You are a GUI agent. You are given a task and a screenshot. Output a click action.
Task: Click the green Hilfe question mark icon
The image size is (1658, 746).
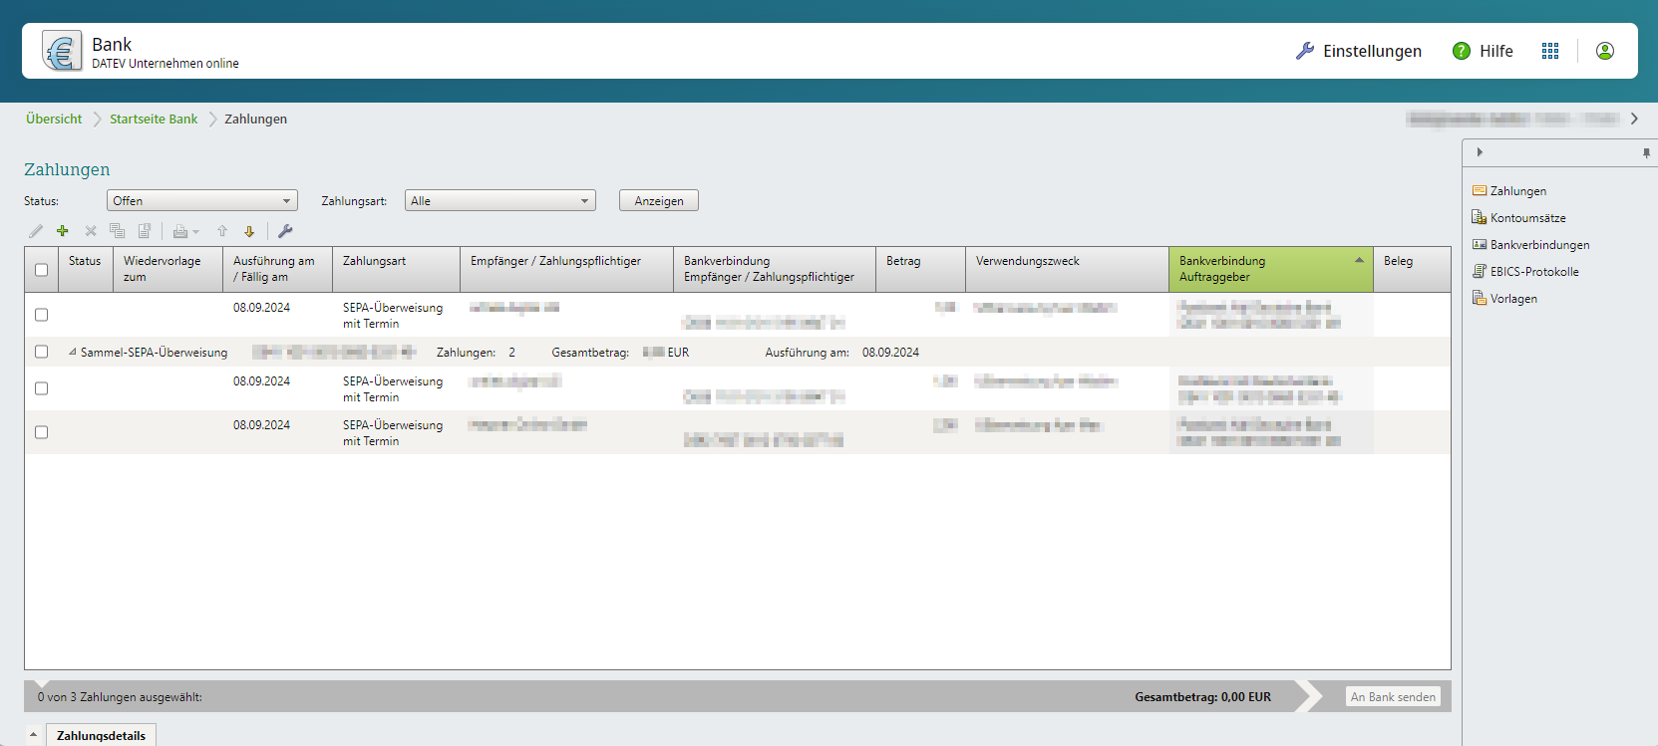pos(1461,51)
